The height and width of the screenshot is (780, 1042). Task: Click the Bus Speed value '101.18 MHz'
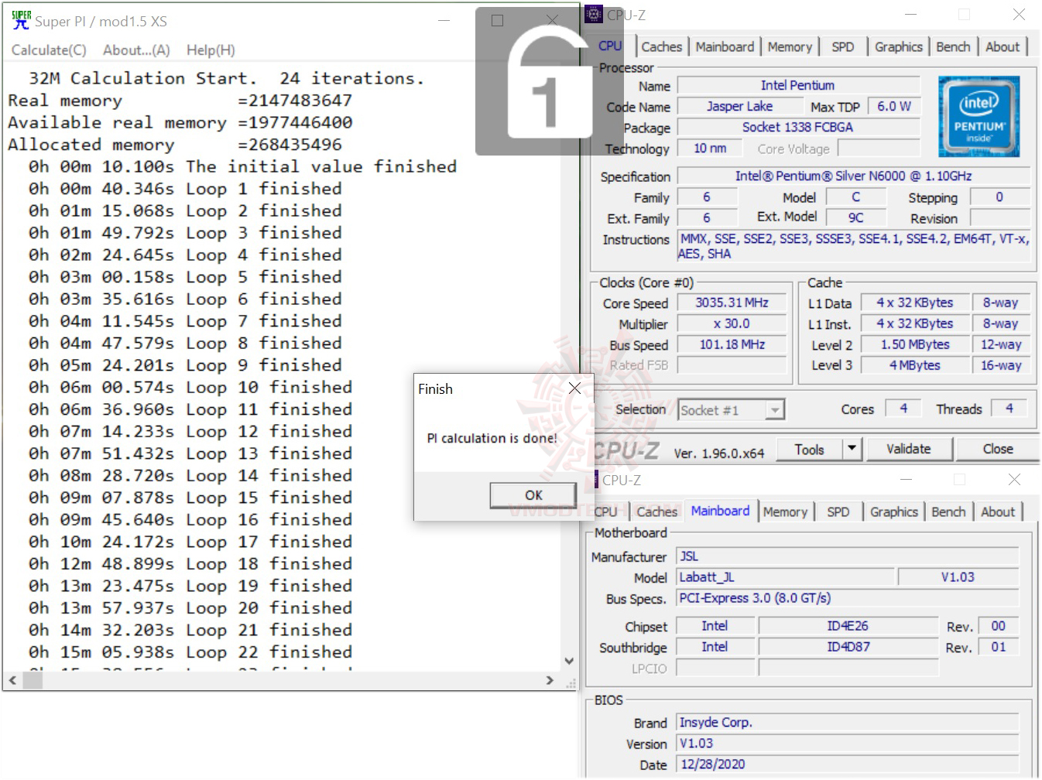(x=732, y=344)
